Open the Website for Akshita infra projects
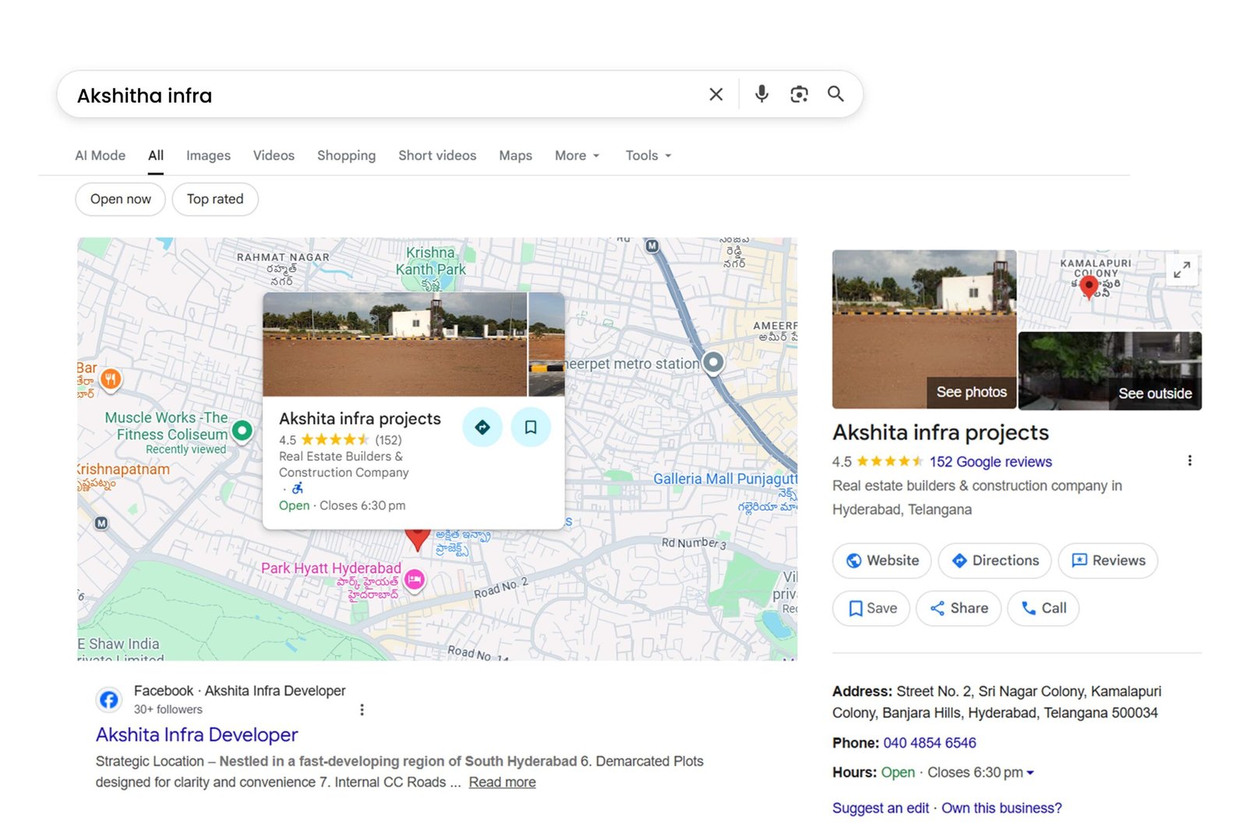The width and height of the screenshot is (1247, 831). point(881,560)
